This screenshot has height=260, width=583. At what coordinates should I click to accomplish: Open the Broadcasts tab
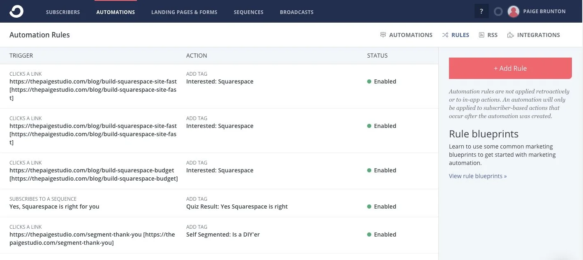[x=296, y=12]
